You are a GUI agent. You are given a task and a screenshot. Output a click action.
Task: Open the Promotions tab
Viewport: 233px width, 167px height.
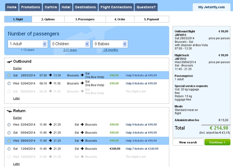(31, 7)
